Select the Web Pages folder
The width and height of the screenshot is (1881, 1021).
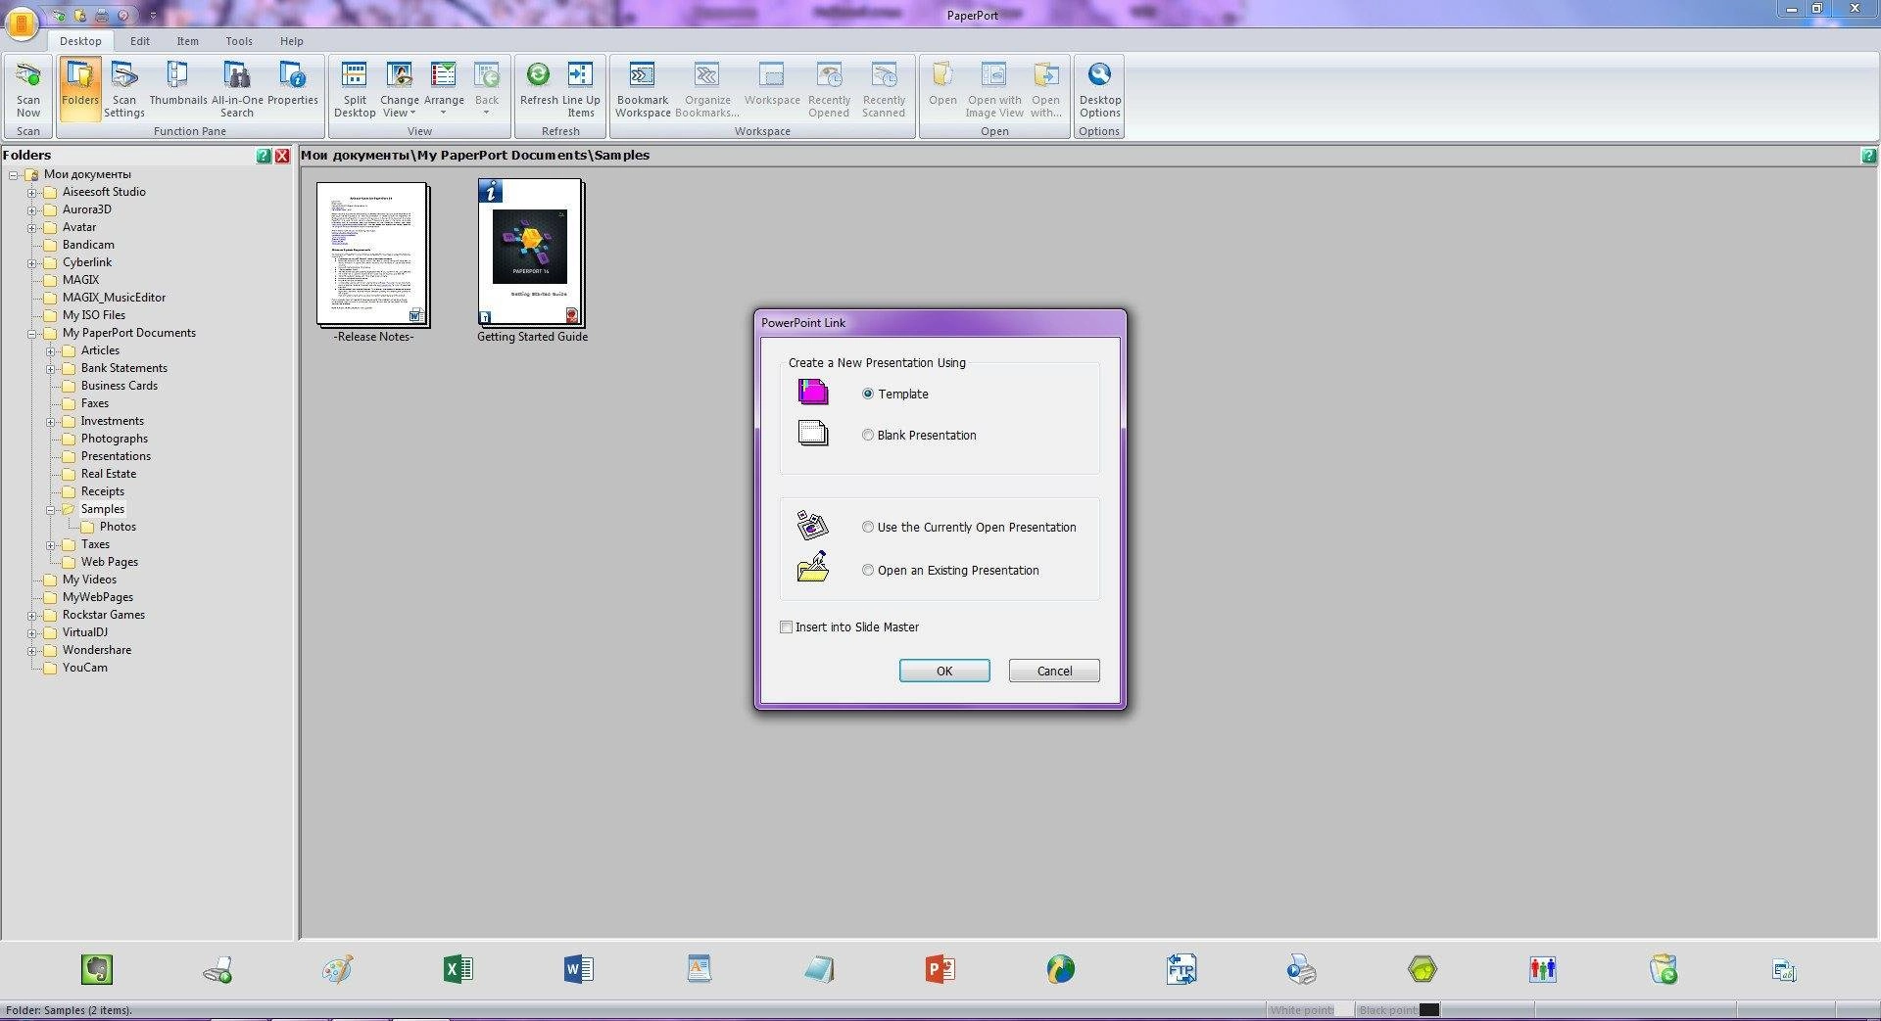[x=110, y=562]
